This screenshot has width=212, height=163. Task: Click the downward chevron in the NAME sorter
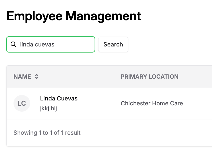click(x=37, y=78)
